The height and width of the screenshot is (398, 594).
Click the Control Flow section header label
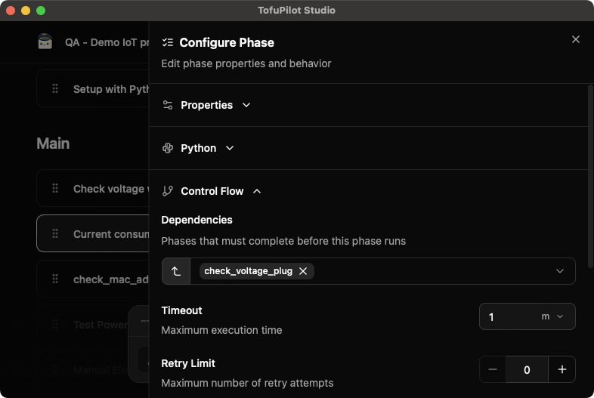(212, 191)
